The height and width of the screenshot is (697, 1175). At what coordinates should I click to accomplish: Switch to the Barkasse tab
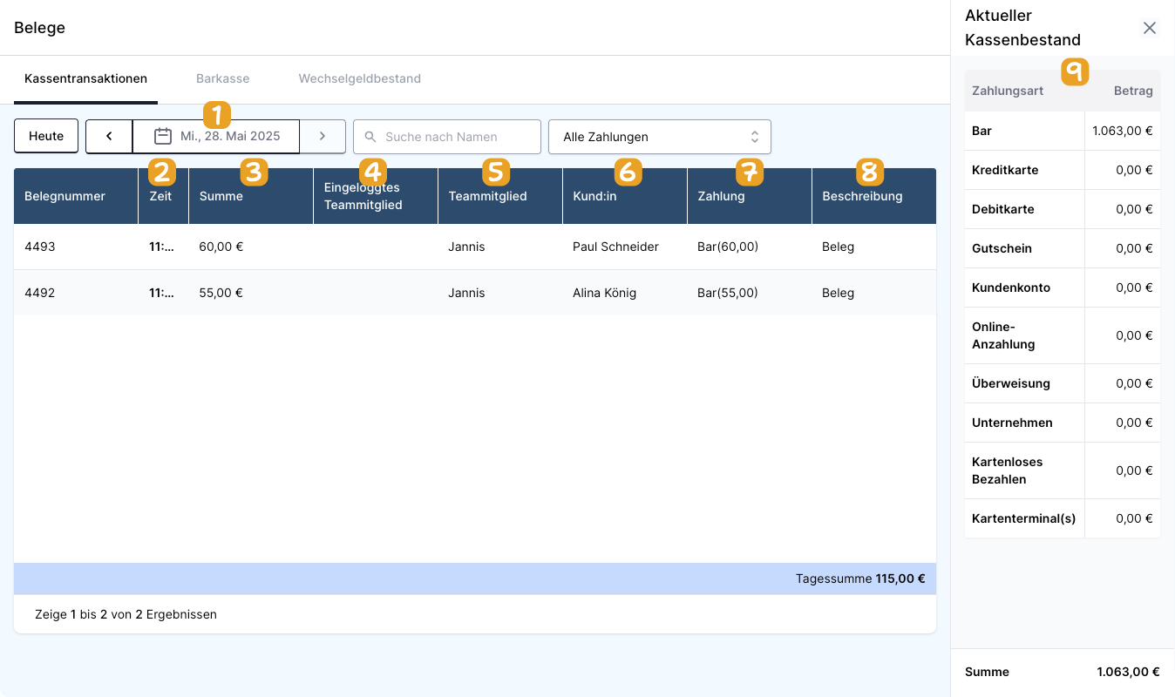223,78
